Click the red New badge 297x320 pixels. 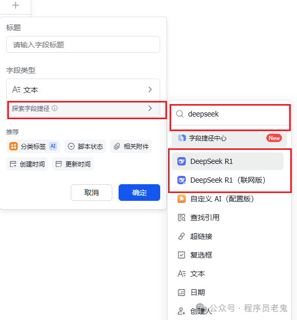pos(274,138)
